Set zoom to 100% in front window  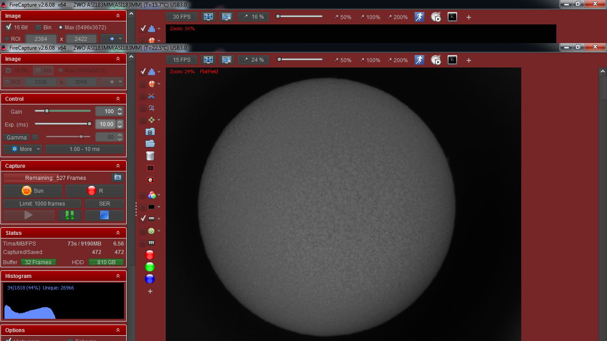click(370, 60)
